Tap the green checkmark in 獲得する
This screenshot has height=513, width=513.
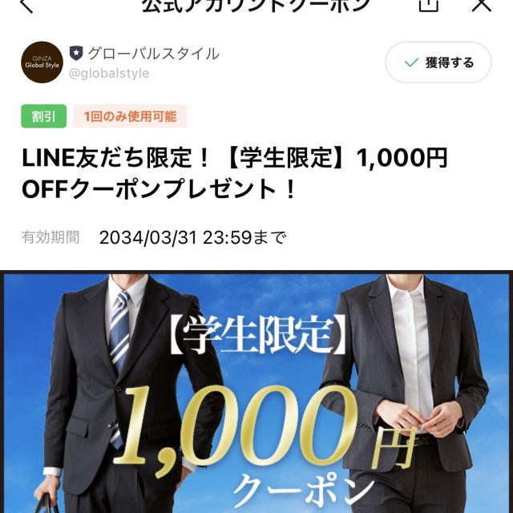[411, 63]
